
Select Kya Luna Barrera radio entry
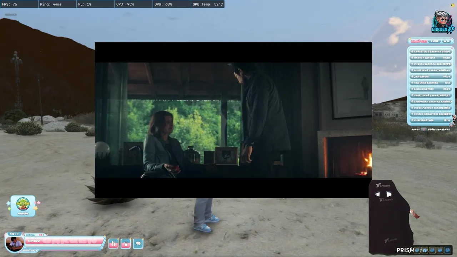431,82
